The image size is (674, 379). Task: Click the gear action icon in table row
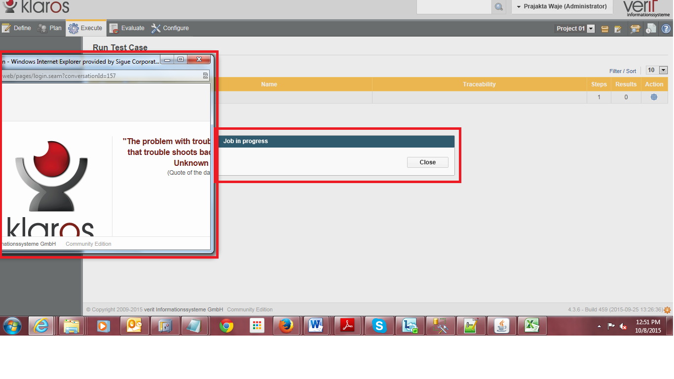pyautogui.click(x=654, y=97)
